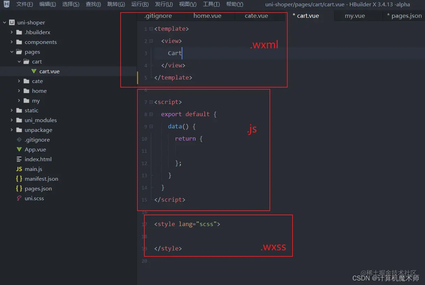Collapse the cart folder chevron
This screenshot has height=285, width=425.
19,62
